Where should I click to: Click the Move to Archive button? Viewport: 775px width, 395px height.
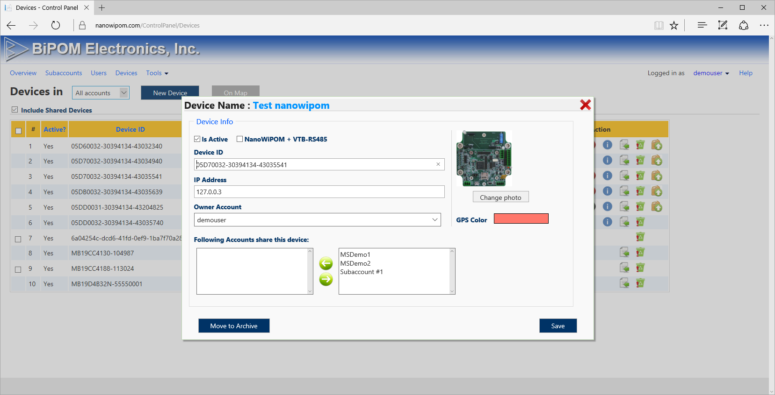pyautogui.click(x=234, y=325)
